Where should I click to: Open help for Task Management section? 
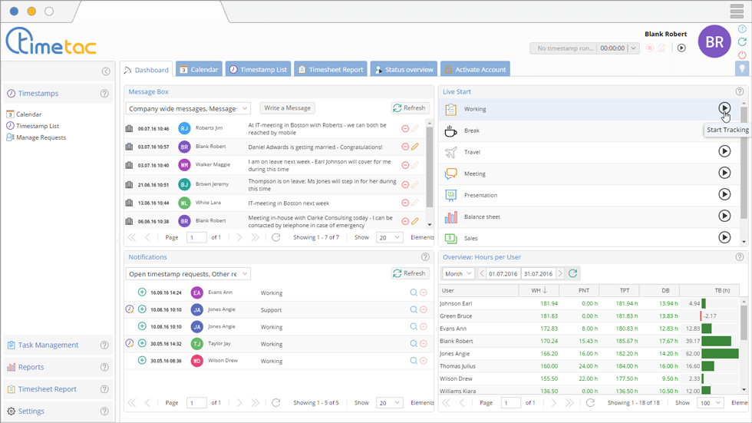tap(104, 345)
